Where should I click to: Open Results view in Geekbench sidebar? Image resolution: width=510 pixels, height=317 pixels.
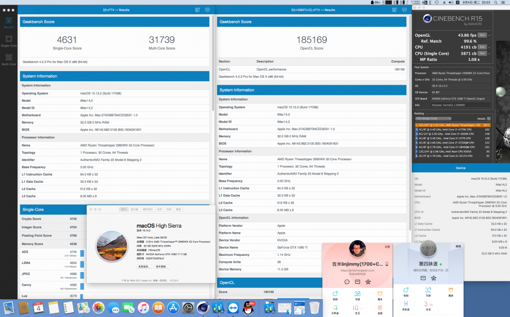point(9,22)
